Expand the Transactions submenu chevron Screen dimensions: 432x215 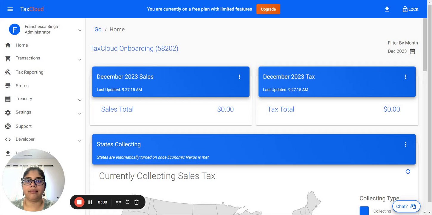80,60
